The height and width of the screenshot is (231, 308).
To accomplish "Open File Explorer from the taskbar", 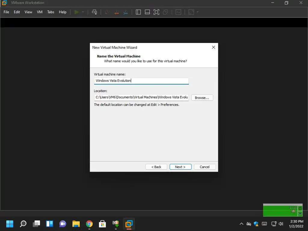I will click(76, 224).
